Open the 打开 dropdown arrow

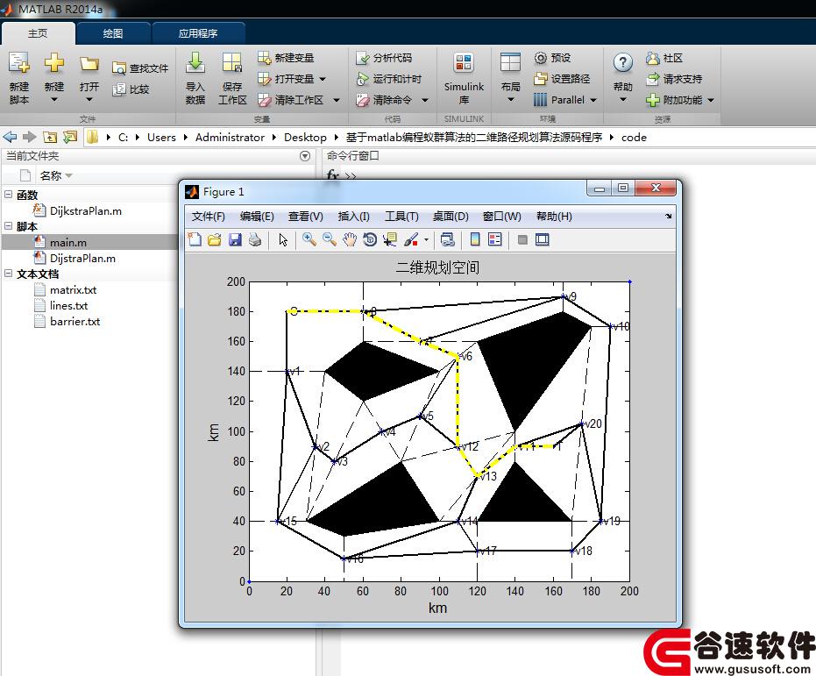(89, 99)
